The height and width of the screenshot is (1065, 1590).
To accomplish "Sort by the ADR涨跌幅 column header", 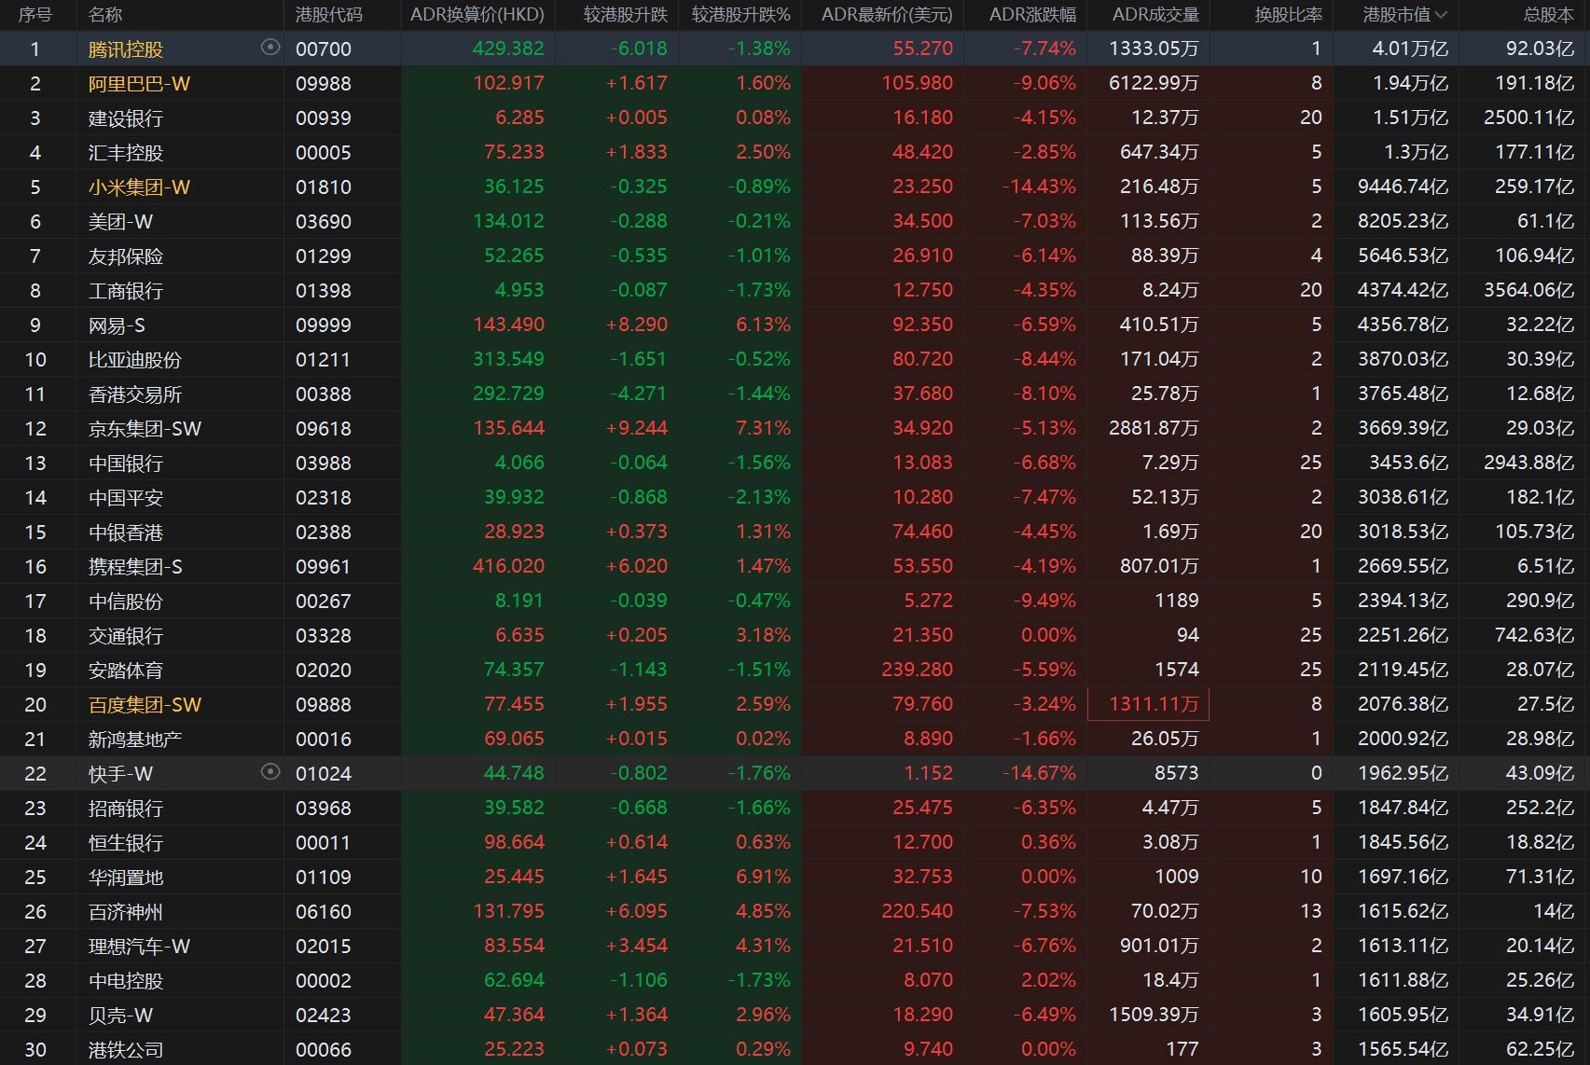I will pyautogui.click(x=1032, y=15).
